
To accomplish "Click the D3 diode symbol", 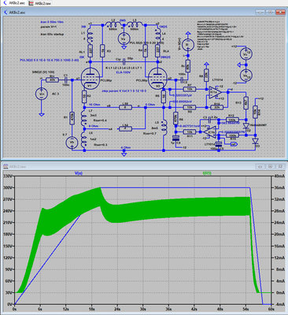I will tap(255, 141).
